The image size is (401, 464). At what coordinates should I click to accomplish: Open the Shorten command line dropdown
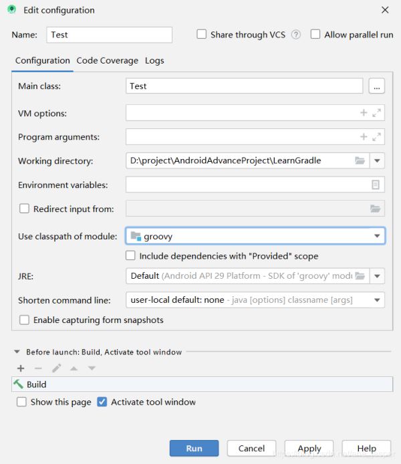(378, 300)
